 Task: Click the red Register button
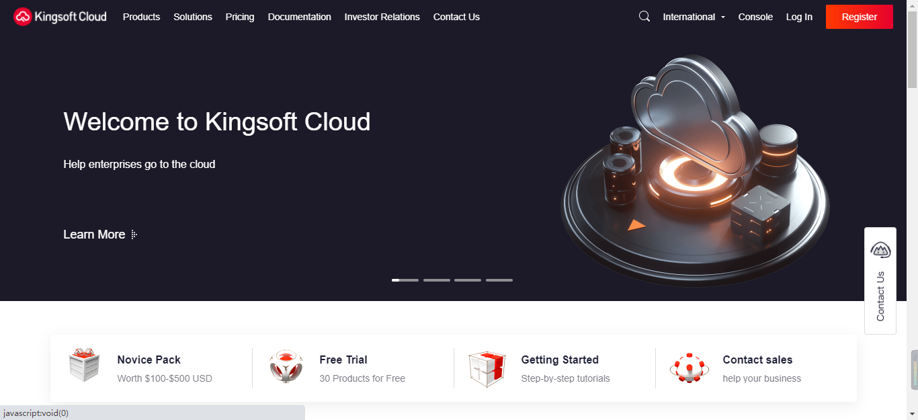pyautogui.click(x=860, y=17)
